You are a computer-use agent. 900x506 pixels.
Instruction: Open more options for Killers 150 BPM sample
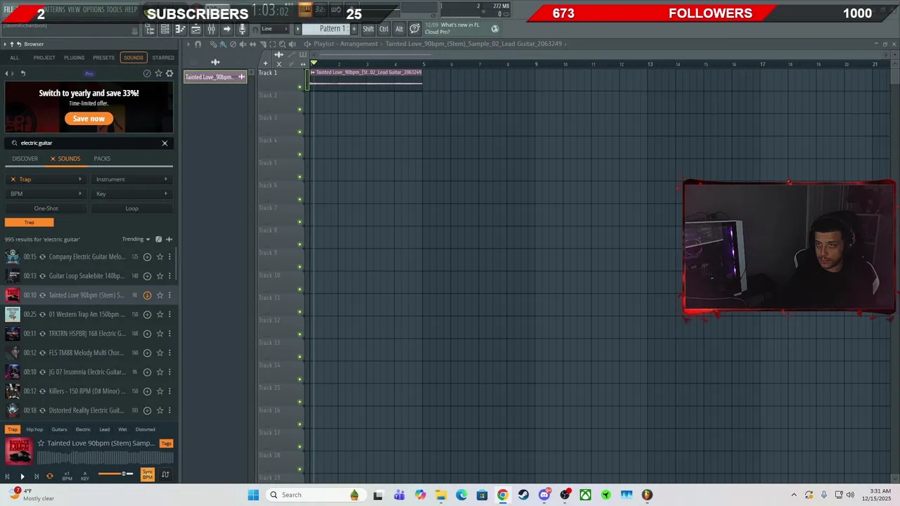(x=169, y=391)
